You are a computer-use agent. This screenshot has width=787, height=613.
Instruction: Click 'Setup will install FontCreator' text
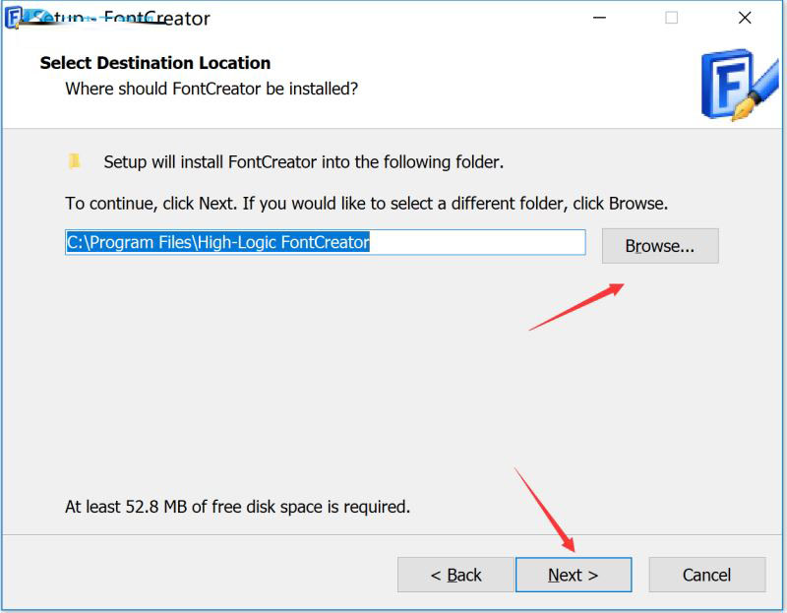pyautogui.click(x=304, y=162)
